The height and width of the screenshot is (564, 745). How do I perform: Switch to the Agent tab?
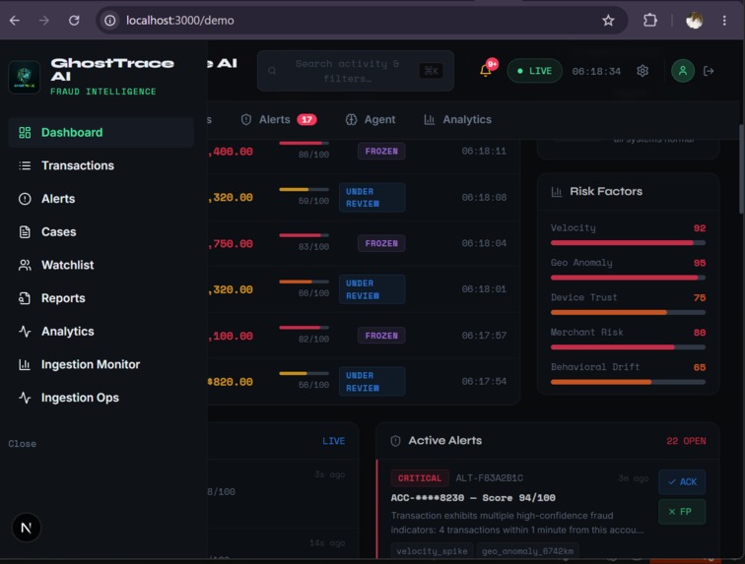pyautogui.click(x=371, y=120)
